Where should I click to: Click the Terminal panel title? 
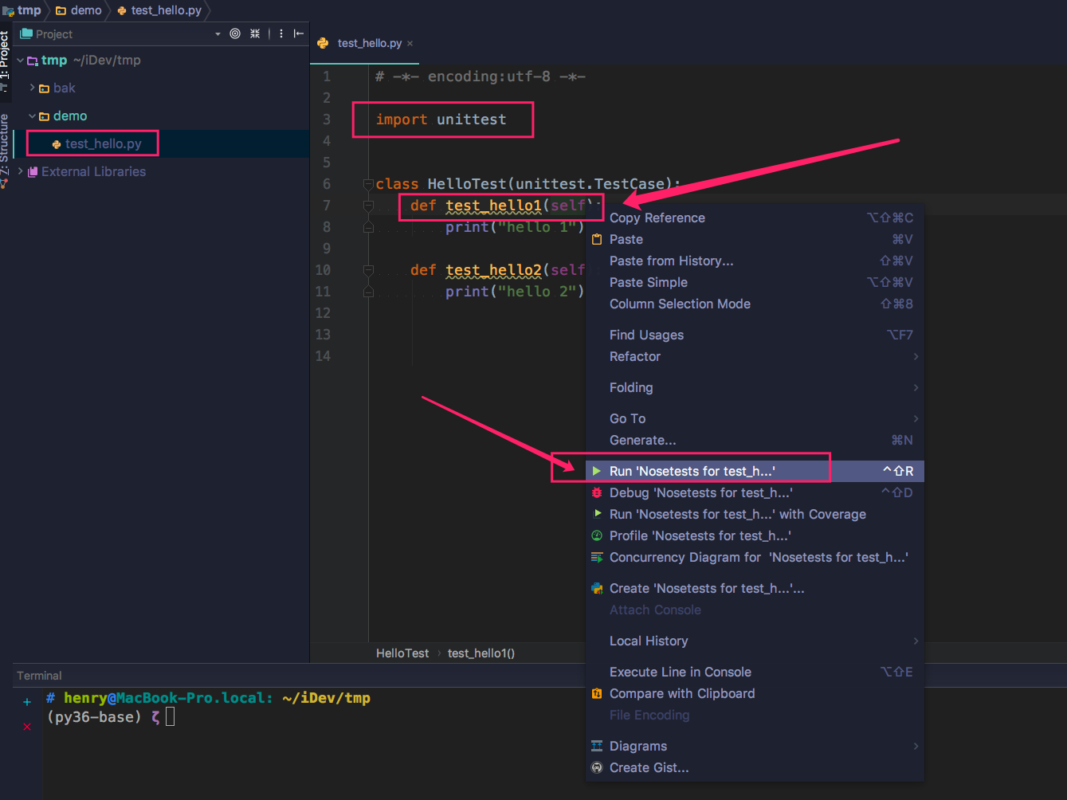[39, 676]
